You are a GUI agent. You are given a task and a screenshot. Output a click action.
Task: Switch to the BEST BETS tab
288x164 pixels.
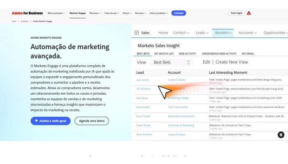(x=143, y=53)
